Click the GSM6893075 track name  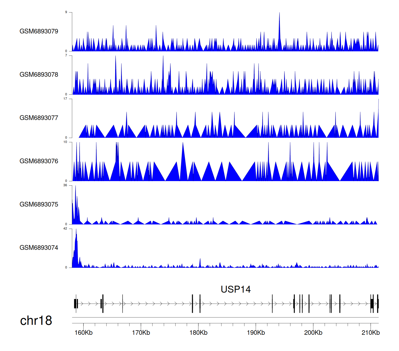pos(39,204)
